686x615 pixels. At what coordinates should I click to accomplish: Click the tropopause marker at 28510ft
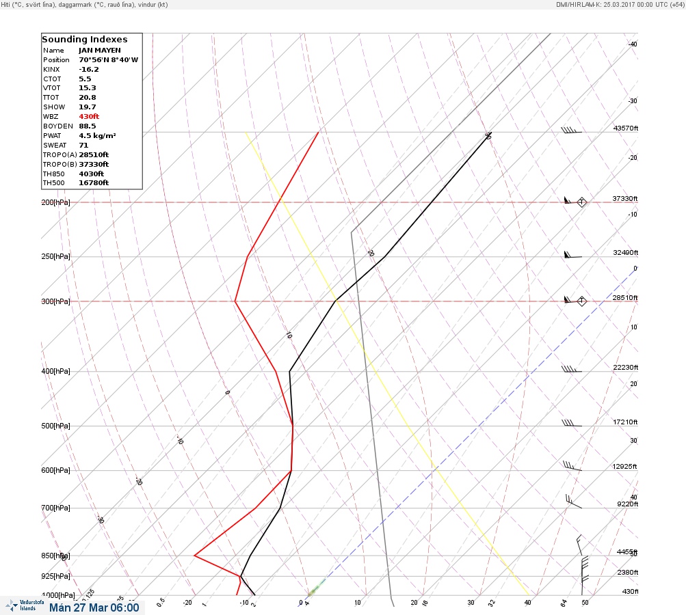pyautogui.click(x=581, y=301)
